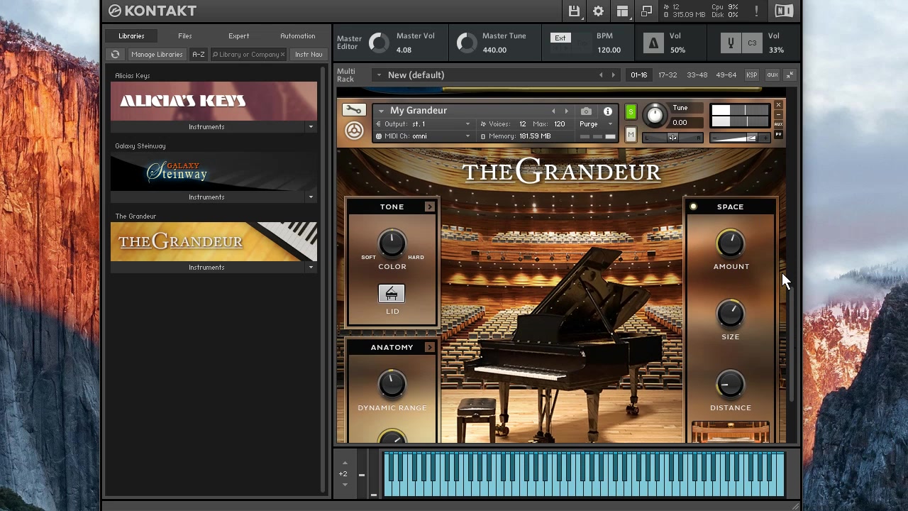
Task: Switch to the Libraries tab
Action: click(x=131, y=35)
